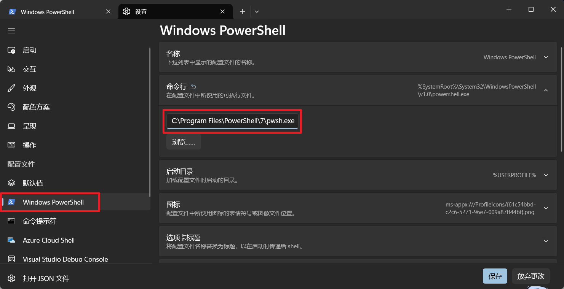This screenshot has width=564, height=289.
Task: Open 外观 appearance settings brush icon
Action: click(x=11, y=88)
